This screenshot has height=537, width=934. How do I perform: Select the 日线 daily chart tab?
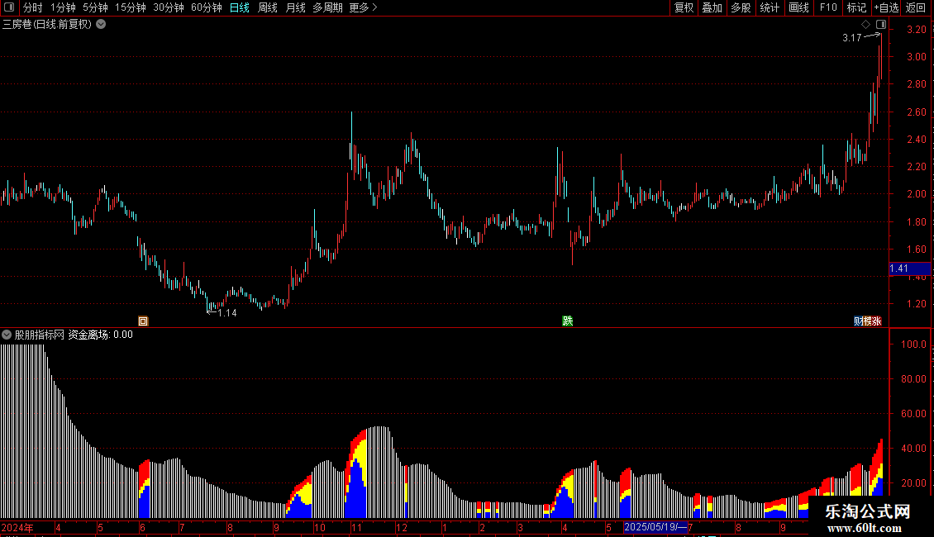click(240, 7)
